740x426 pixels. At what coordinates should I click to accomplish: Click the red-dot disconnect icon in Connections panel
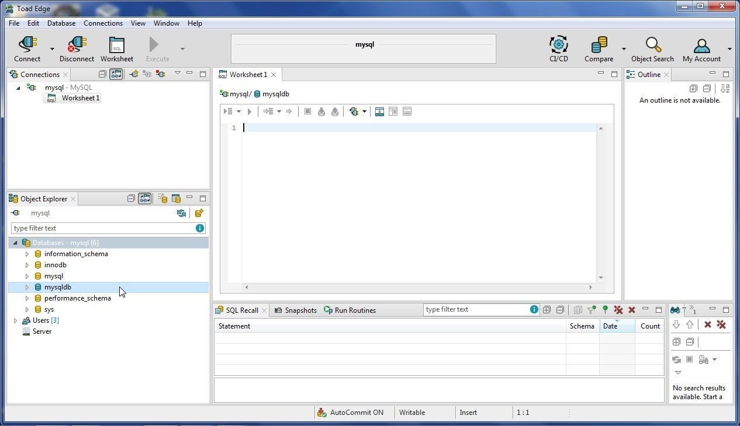[160, 74]
